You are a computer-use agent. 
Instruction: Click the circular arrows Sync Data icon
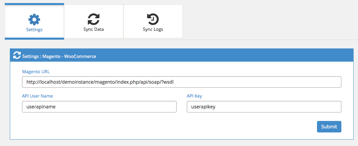click(x=94, y=19)
